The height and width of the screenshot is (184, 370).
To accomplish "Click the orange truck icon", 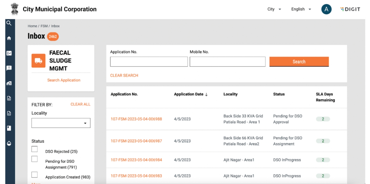I will (38, 61).
